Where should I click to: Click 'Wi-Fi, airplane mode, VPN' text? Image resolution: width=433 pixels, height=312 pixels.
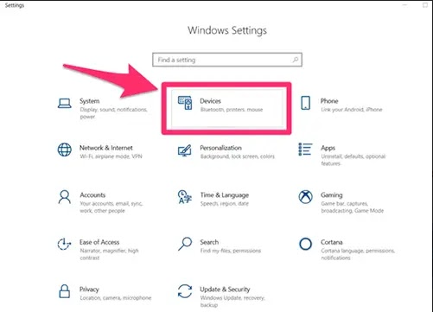[111, 156]
